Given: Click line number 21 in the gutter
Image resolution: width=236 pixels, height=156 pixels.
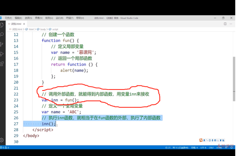Looking at the screenshot, I should tap(16, 88).
